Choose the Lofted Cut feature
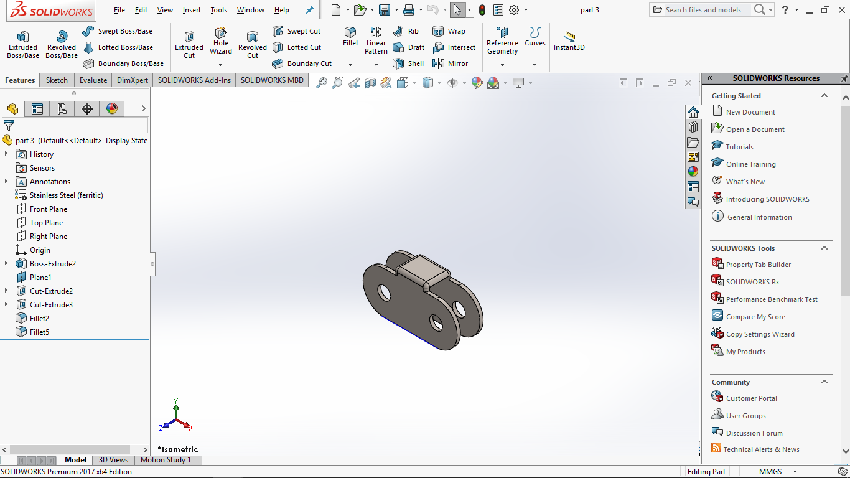This screenshot has width=850, height=478. 297,47
